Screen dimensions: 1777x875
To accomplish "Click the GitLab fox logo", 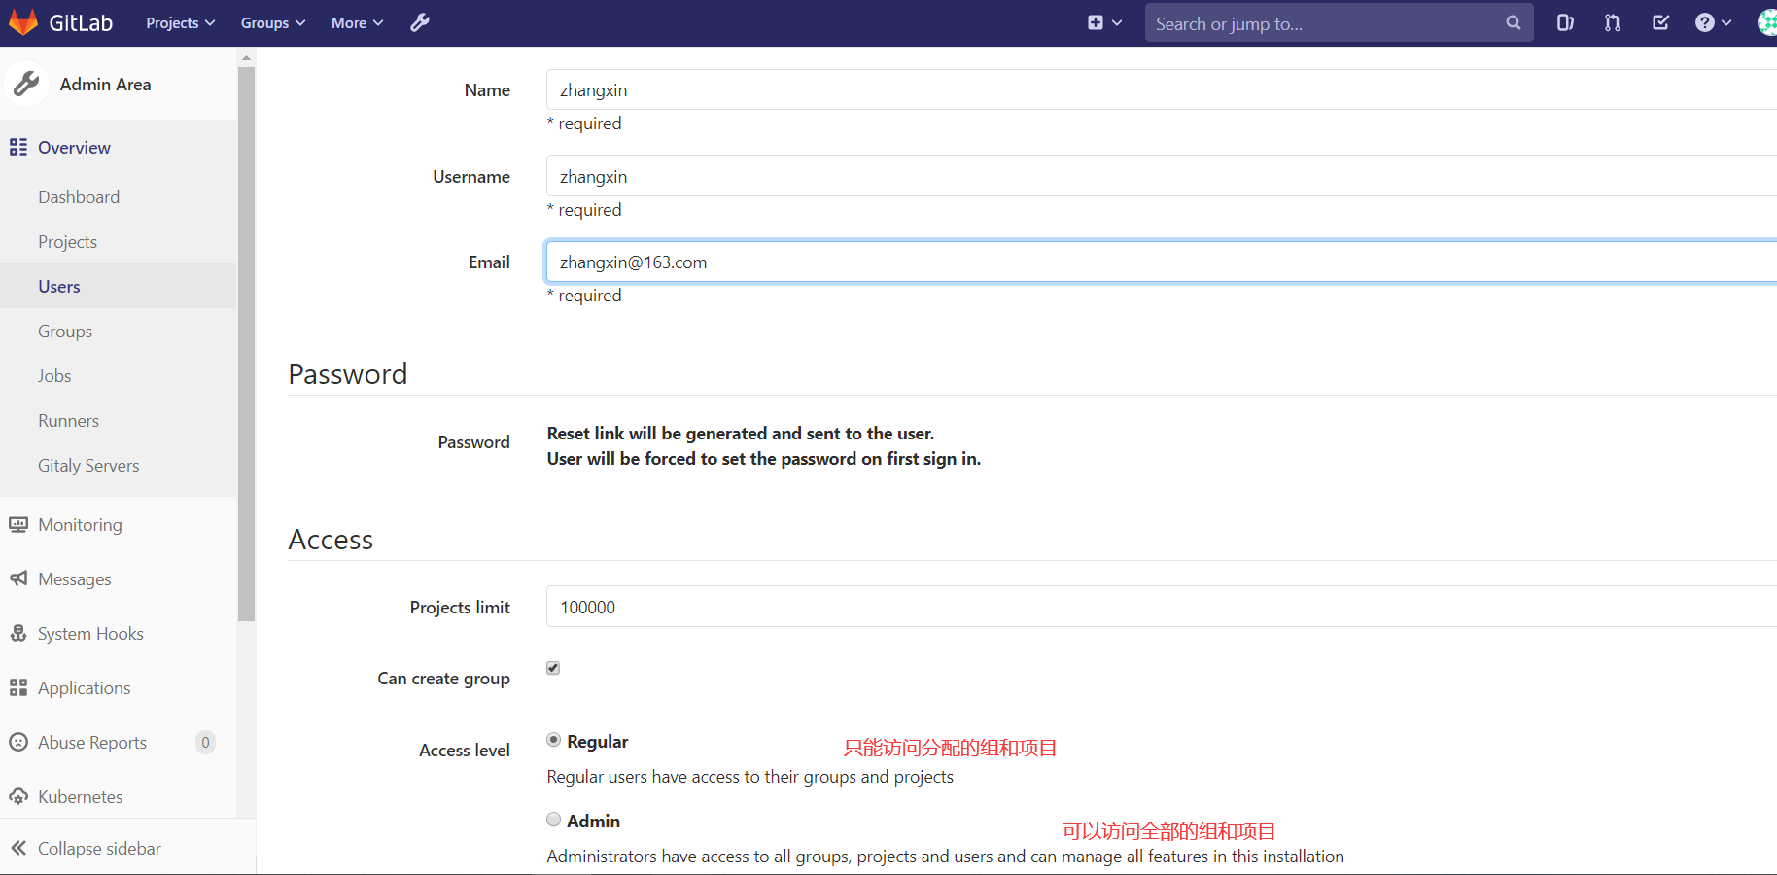I will tap(23, 22).
